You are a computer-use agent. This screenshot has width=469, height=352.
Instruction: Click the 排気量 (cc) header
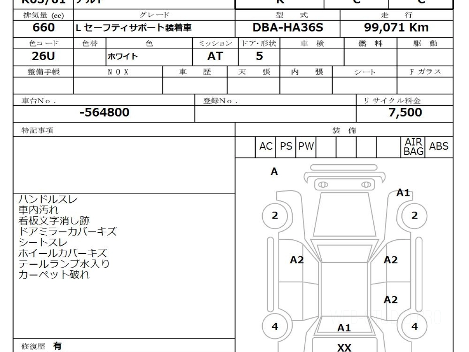coord(43,15)
